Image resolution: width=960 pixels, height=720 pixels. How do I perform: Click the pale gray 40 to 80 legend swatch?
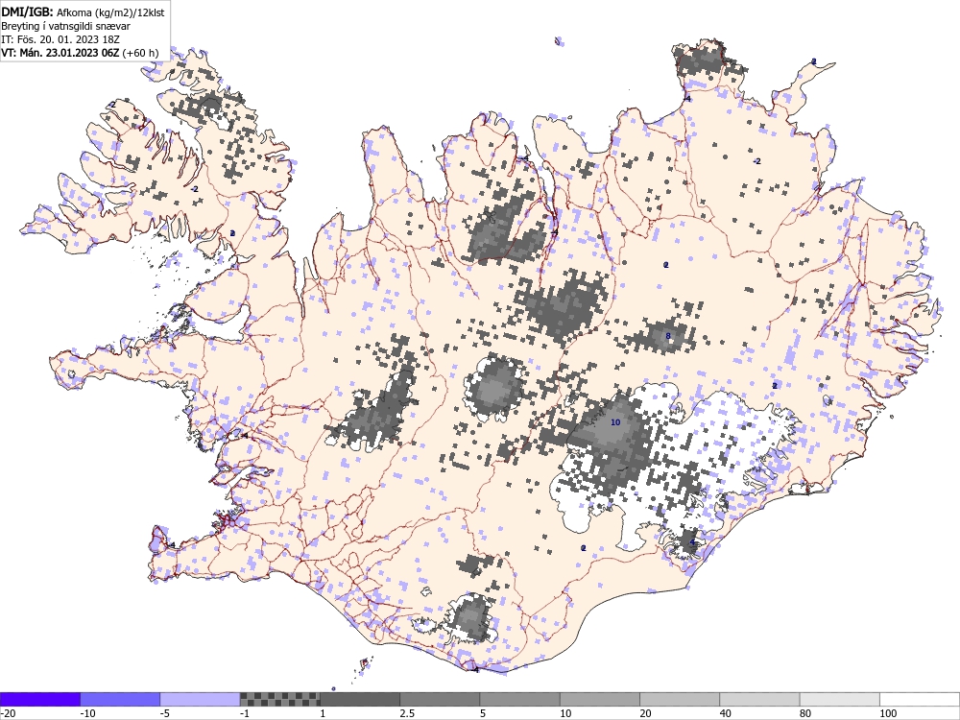(759, 699)
